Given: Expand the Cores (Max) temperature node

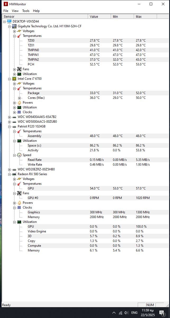Looking at the screenshot, I should (19, 98).
